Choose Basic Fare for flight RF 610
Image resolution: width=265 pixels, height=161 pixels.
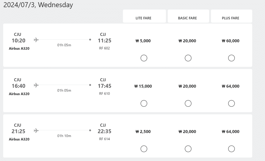(188, 103)
